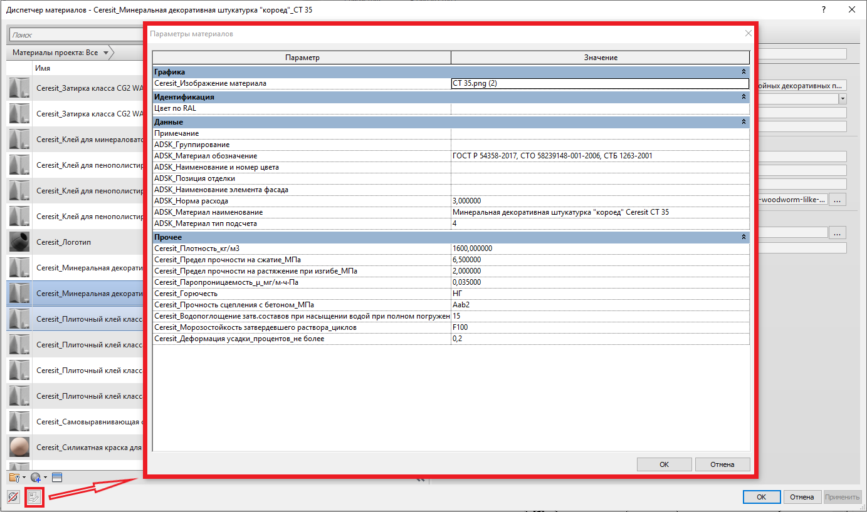Screen dimensions: 867x512
Task: Click the 'Значение' column header
Action: tap(601, 58)
